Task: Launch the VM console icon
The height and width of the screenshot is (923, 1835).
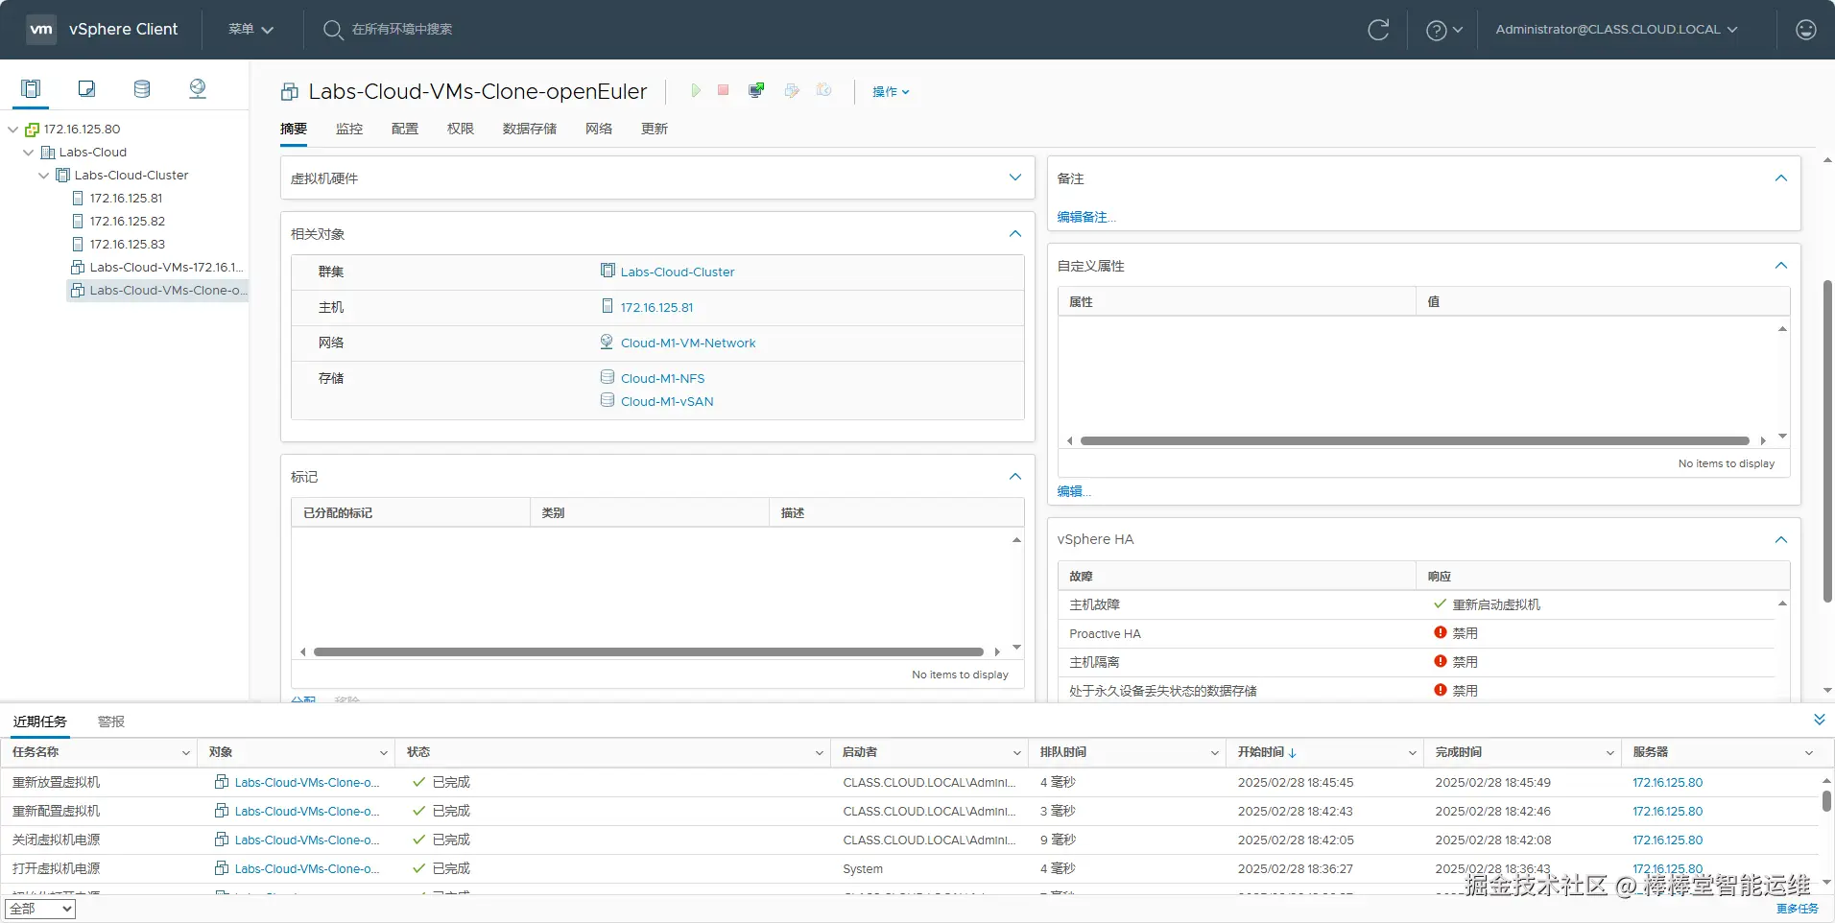Action: coord(756,90)
